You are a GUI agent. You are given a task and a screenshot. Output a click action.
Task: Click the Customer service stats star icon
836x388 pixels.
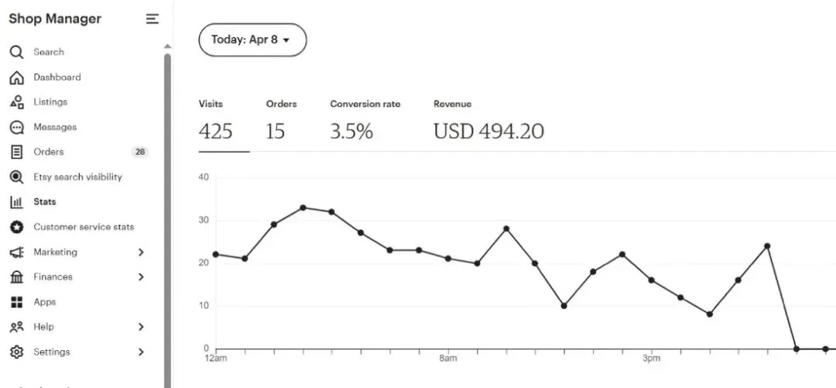[16, 227]
